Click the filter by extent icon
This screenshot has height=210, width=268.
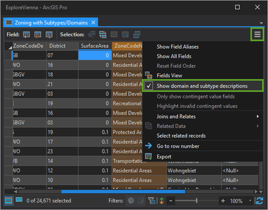pos(152,201)
